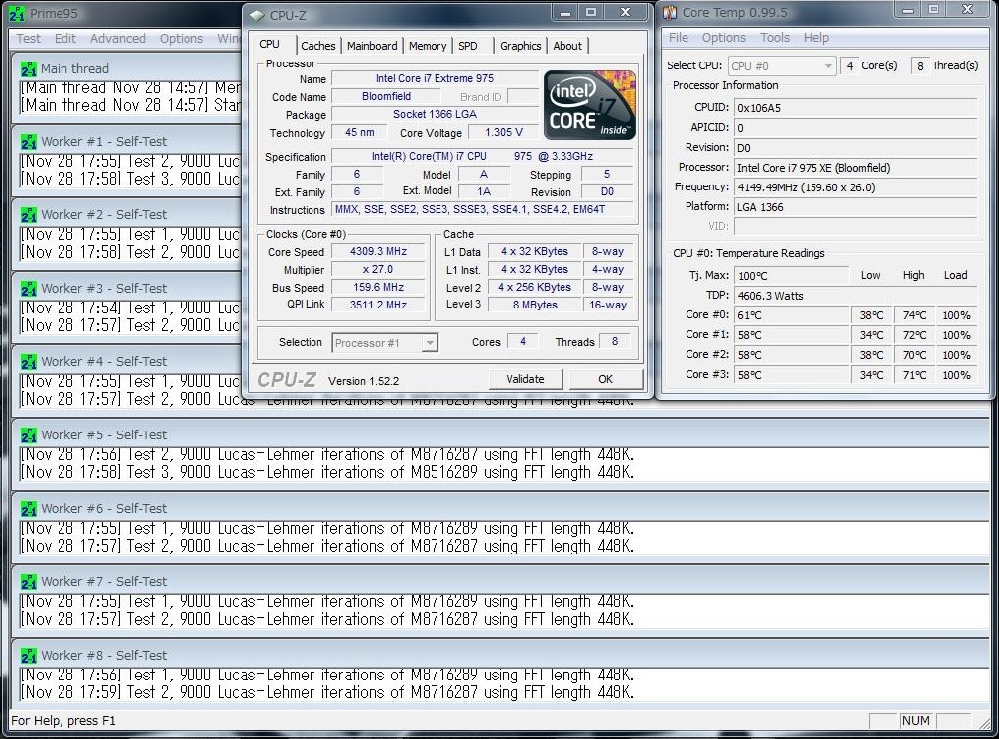Click the Worker #1 Self-Test window icon
This screenshot has width=999, height=739.
coord(28,142)
